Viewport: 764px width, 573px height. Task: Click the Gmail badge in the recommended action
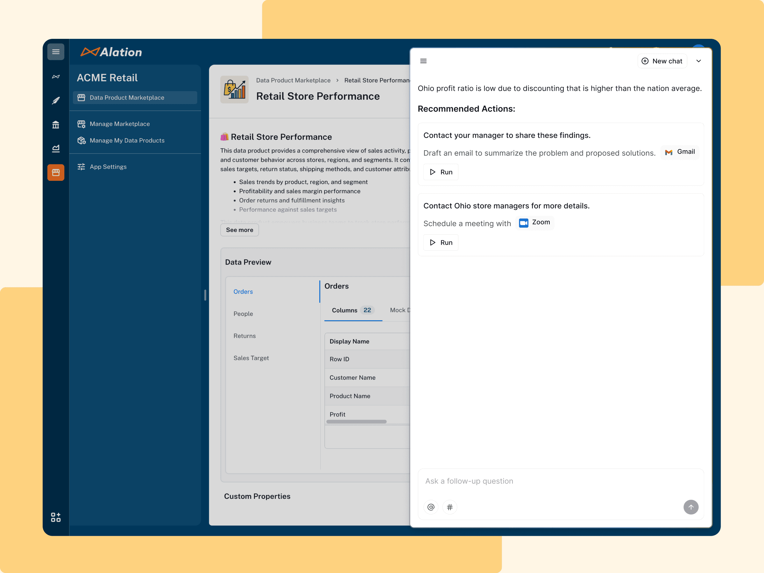(x=680, y=152)
